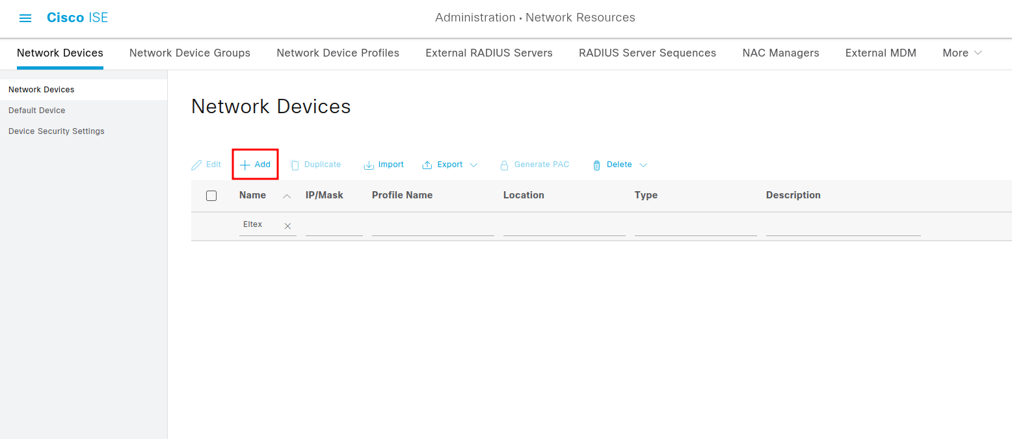Clear the Eltex name filter
This screenshot has width=1012, height=439.
(x=287, y=226)
